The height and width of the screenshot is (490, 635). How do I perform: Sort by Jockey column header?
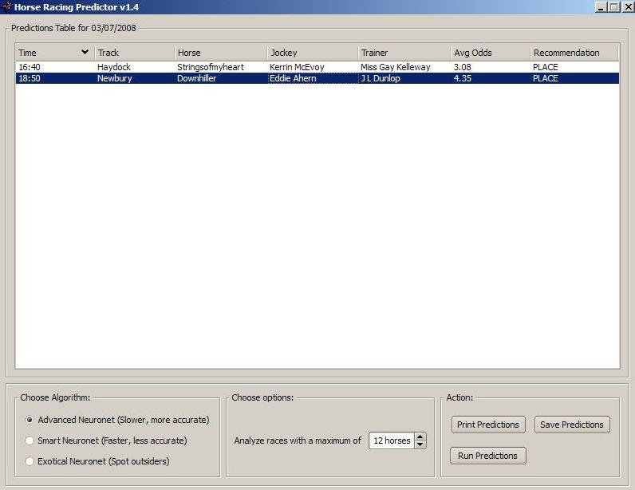pos(313,53)
